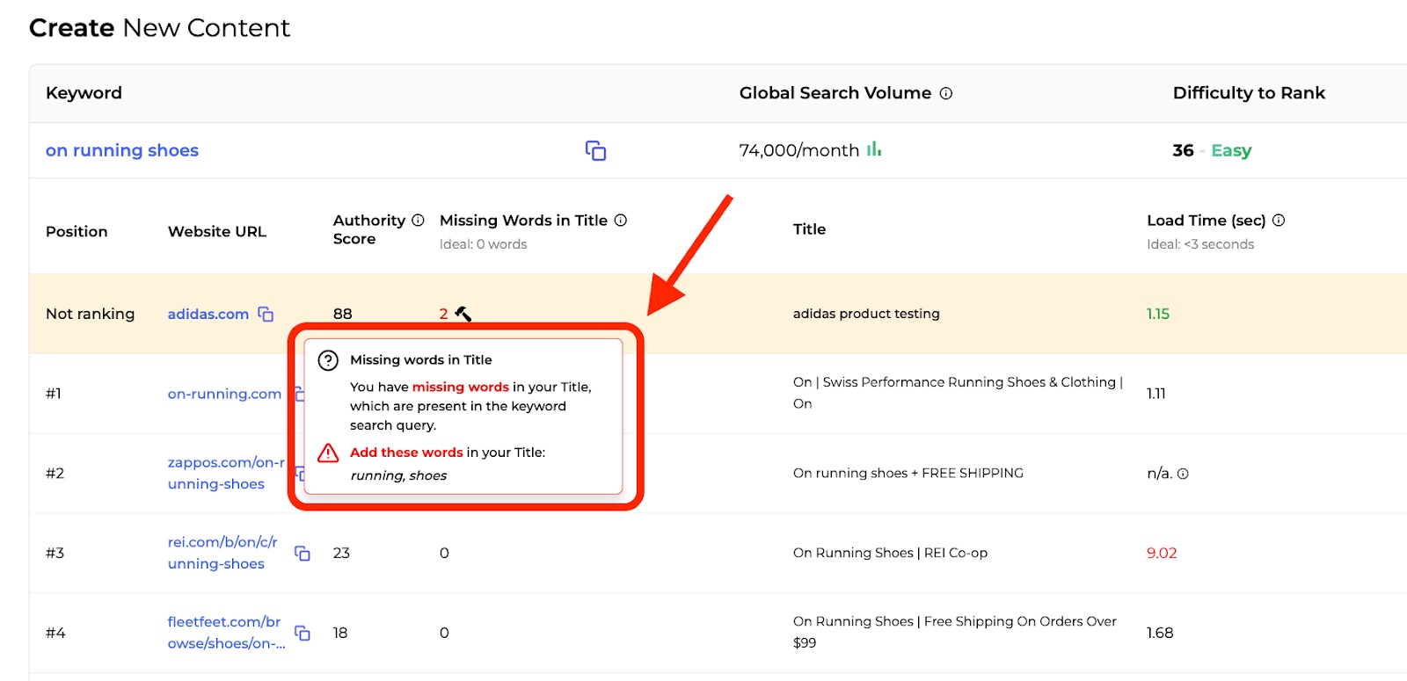The image size is (1407, 681).
Task: Copy the keyword 'on running shoes'
Action: (595, 151)
